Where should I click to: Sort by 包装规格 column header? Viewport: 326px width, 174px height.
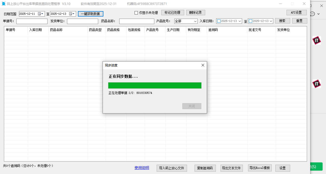[136, 30]
